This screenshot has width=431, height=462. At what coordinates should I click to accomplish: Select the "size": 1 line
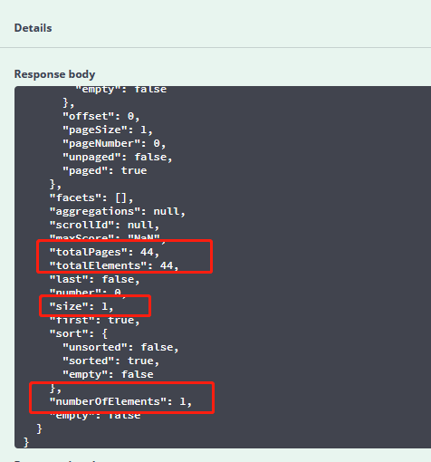[81, 306]
